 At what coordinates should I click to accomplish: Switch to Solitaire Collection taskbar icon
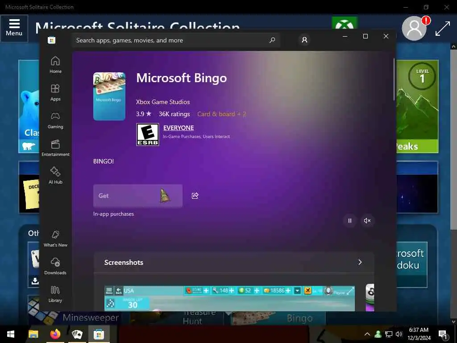click(x=77, y=334)
